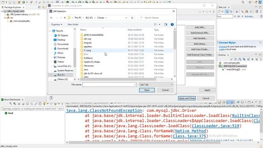Switch to the Boot Dashboard tab
Screen dimensions: 263x148
[x=12, y=99]
